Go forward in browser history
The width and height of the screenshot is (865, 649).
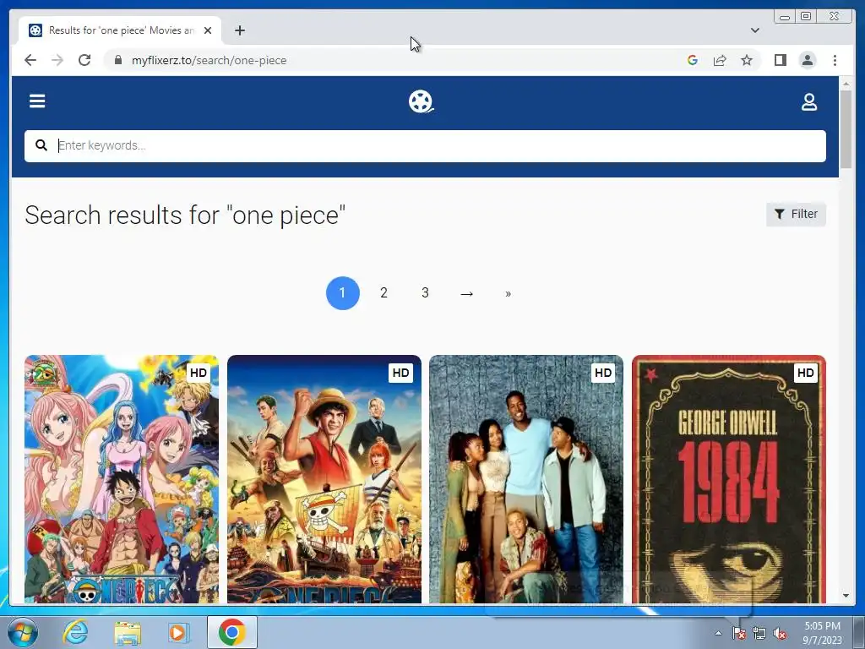click(x=57, y=60)
